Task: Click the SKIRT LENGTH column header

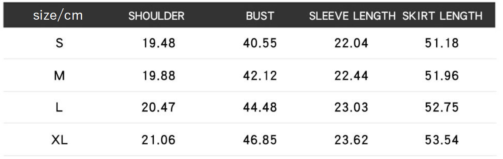Action: click(x=442, y=16)
